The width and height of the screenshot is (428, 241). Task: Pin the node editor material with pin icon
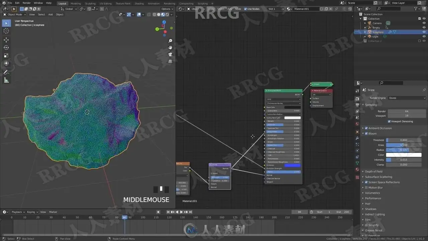point(336,9)
